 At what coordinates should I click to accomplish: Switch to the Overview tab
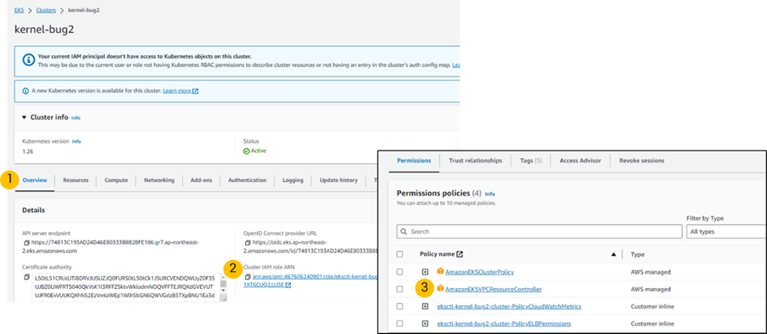[x=35, y=180]
